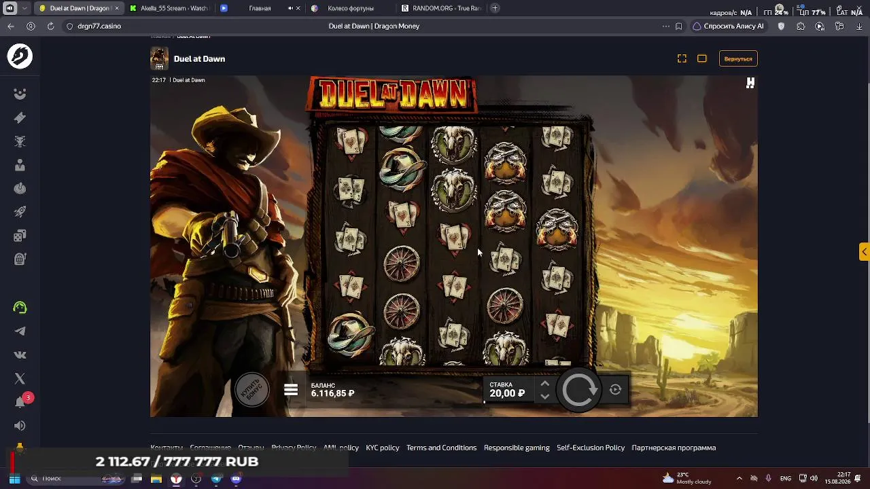
Task: Open the live dealer person icon
Action: [x=20, y=165]
